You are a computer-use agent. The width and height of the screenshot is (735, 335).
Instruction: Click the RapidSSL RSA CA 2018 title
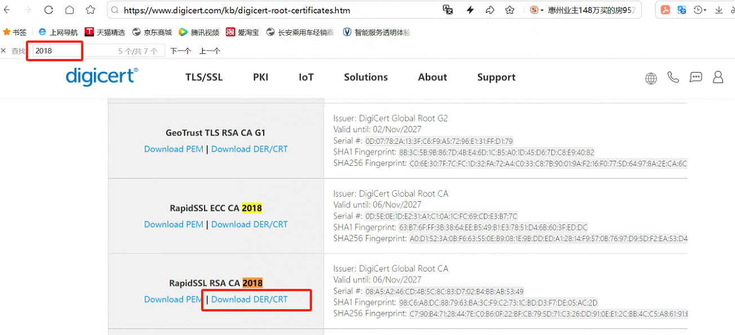(216, 283)
